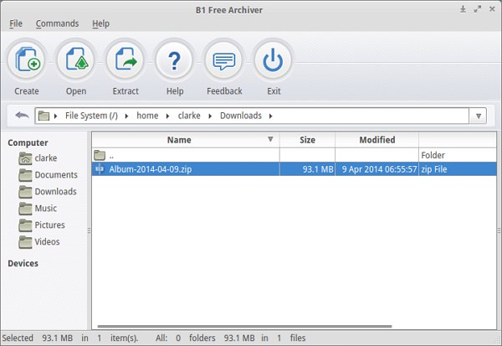The width and height of the screenshot is (502, 346).
Task: Sort the list by Size column
Action: (307, 140)
